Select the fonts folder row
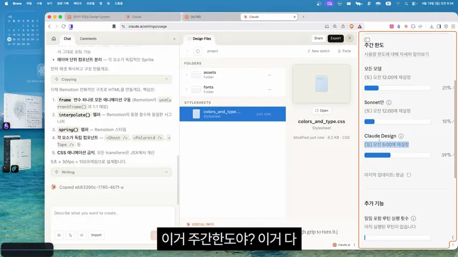The width and height of the screenshot is (458, 257). pos(233,89)
